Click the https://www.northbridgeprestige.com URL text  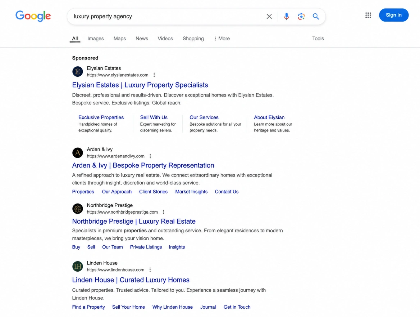pos(122,212)
